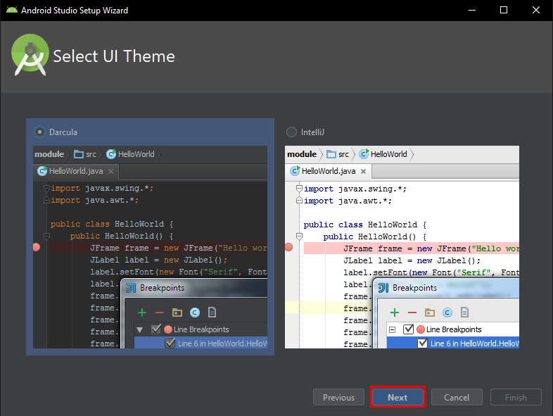Click the Next button
The image size is (553, 416).
pyautogui.click(x=398, y=397)
